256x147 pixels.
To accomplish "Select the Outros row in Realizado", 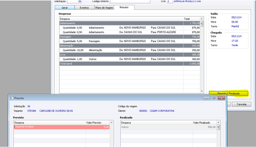I will coord(169,127).
